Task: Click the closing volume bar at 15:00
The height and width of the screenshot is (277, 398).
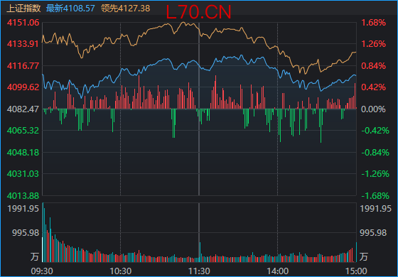Action: click(x=356, y=252)
